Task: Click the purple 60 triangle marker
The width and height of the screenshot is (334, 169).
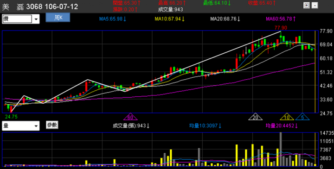Action: [x=130, y=117]
